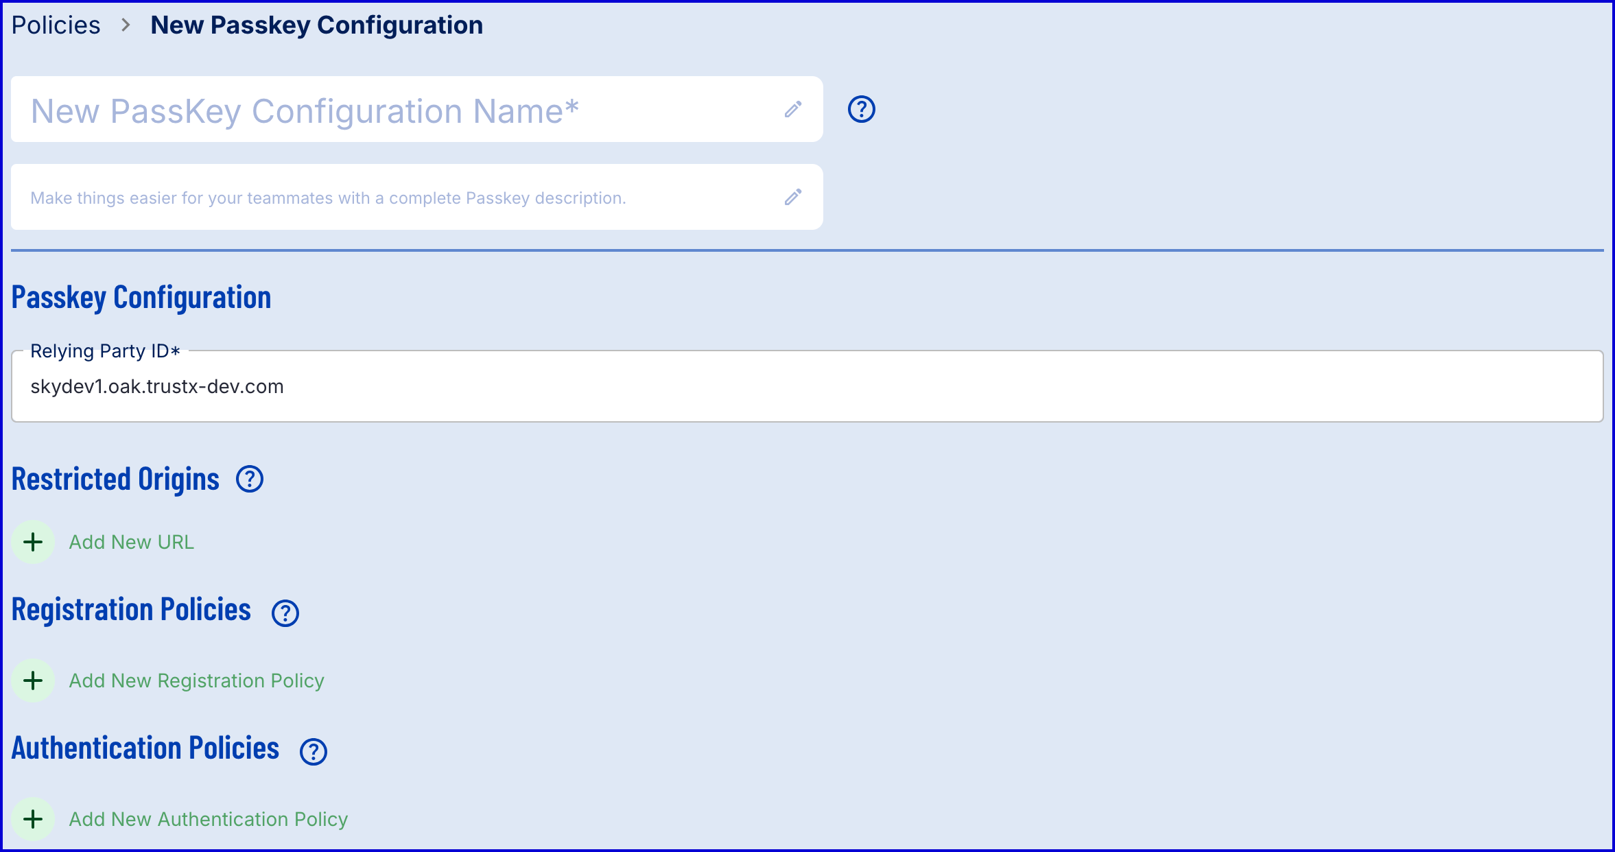Image resolution: width=1615 pixels, height=852 pixels.
Task: Click the Passkey Configuration heading
Action: click(x=141, y=298)
